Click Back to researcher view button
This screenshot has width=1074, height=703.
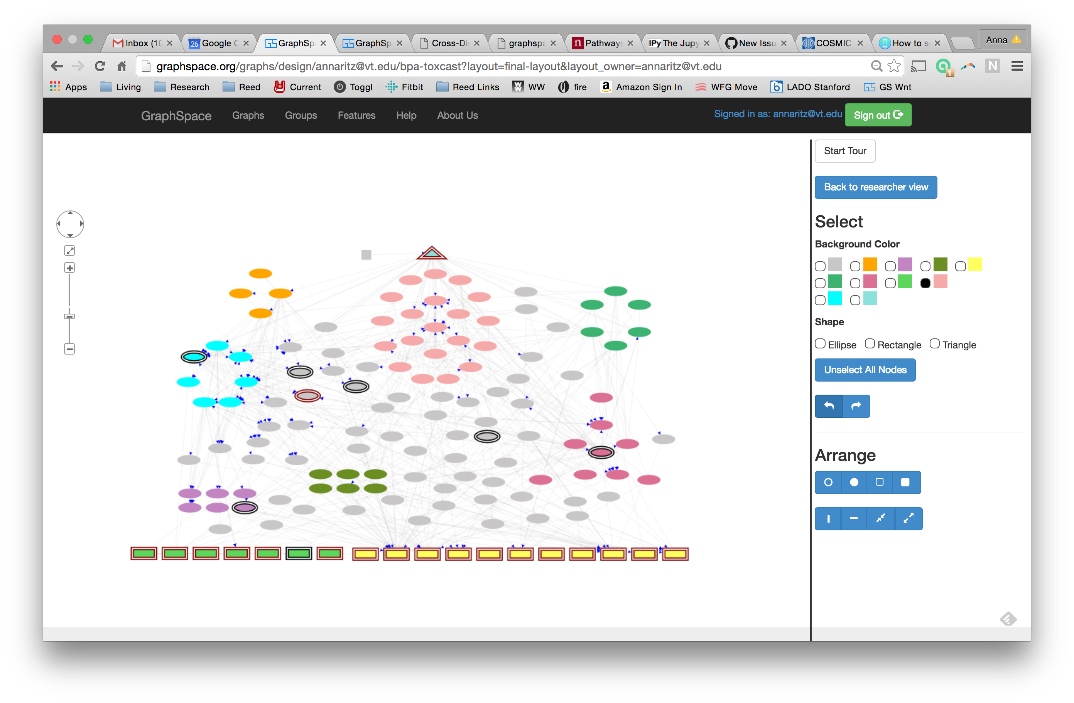click(x=875, y=187)
